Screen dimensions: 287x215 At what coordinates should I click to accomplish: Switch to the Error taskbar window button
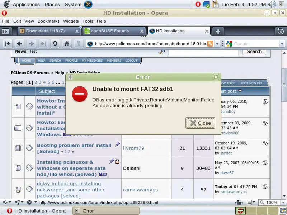point(106,211)
